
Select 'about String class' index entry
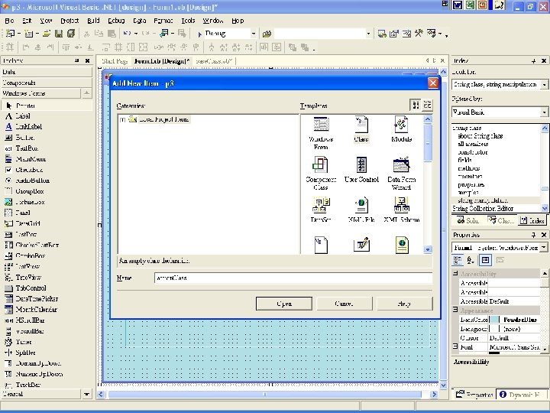click(x=480, y=136)
